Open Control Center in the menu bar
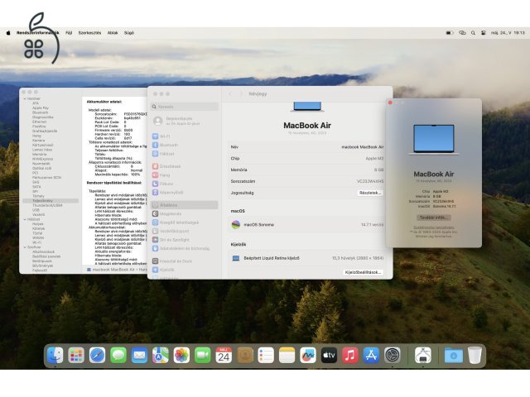 pos(484,33)
